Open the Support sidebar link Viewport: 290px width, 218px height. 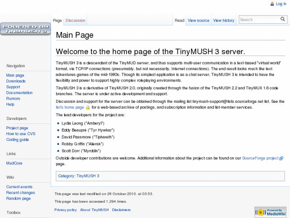coord(13,87)
